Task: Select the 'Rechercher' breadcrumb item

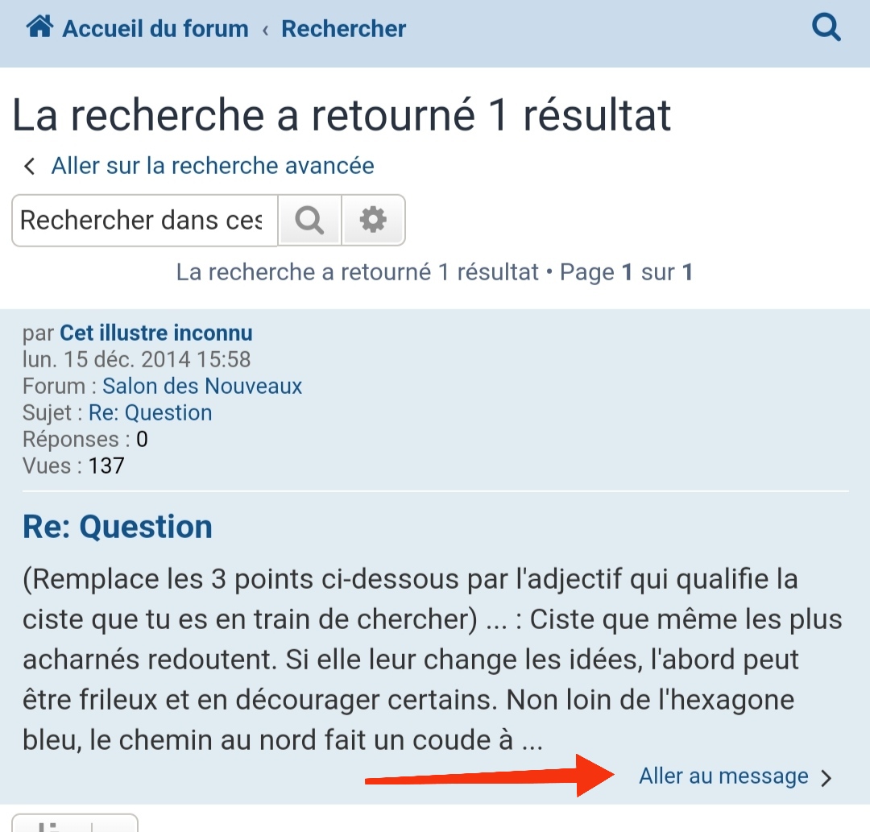Action: click(x=343, y=29)
